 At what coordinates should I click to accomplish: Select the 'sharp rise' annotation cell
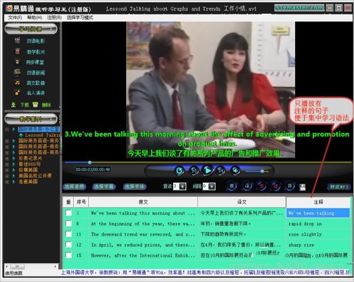[x=318, y=245]
